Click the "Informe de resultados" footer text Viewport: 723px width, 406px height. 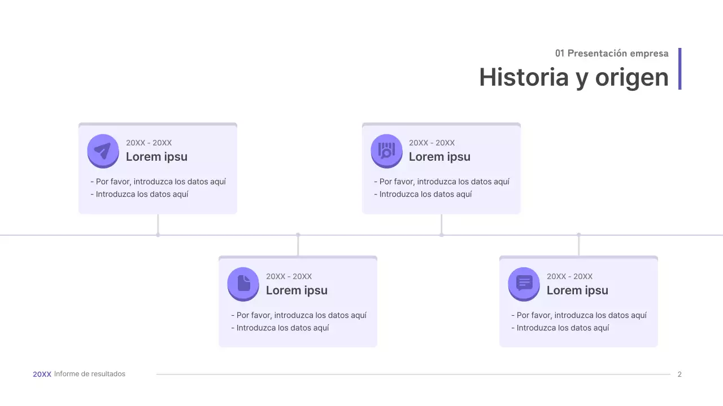coord(90,374)
